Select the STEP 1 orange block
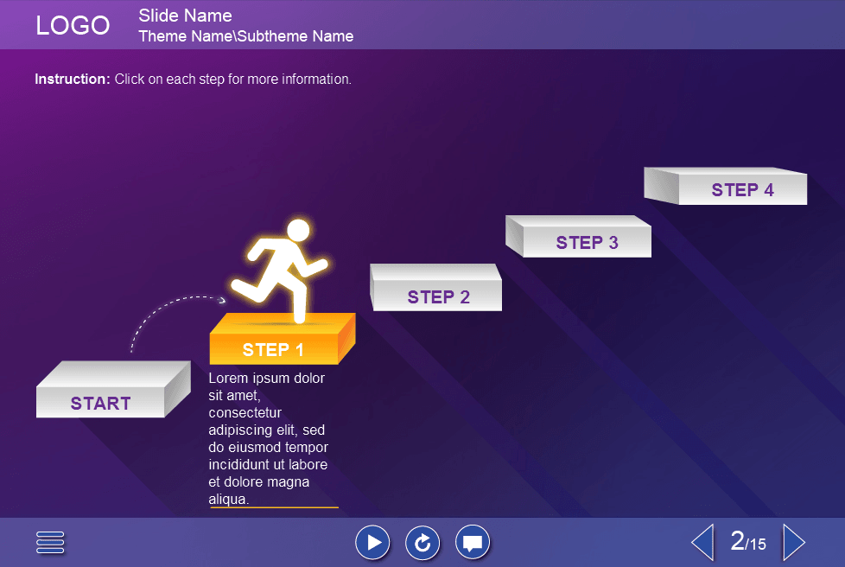The image size is (845, 567). (283, 339)
